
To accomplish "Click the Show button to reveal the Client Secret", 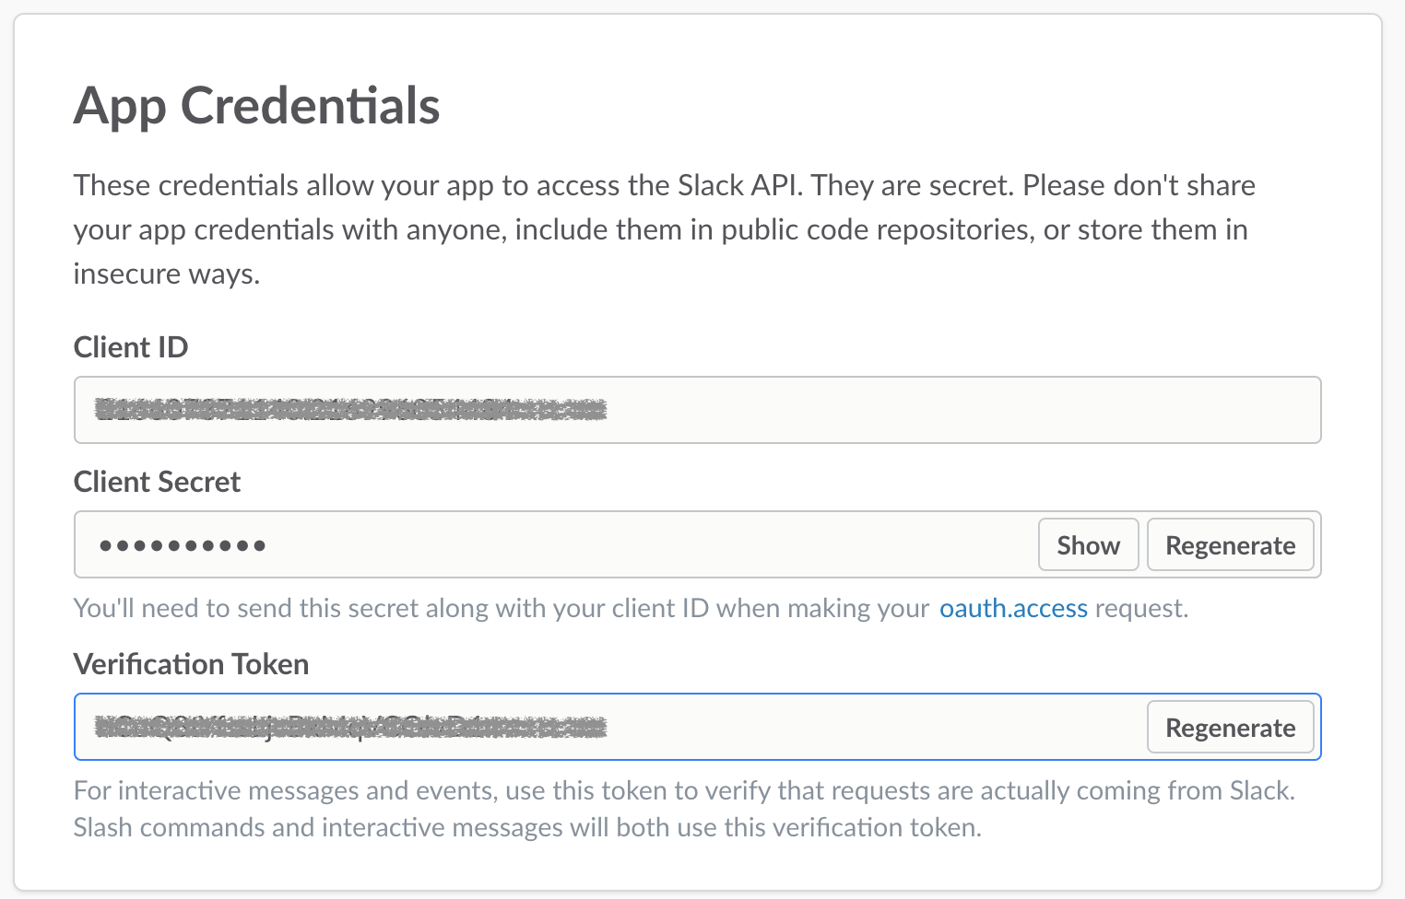I will click(1088, 544).
